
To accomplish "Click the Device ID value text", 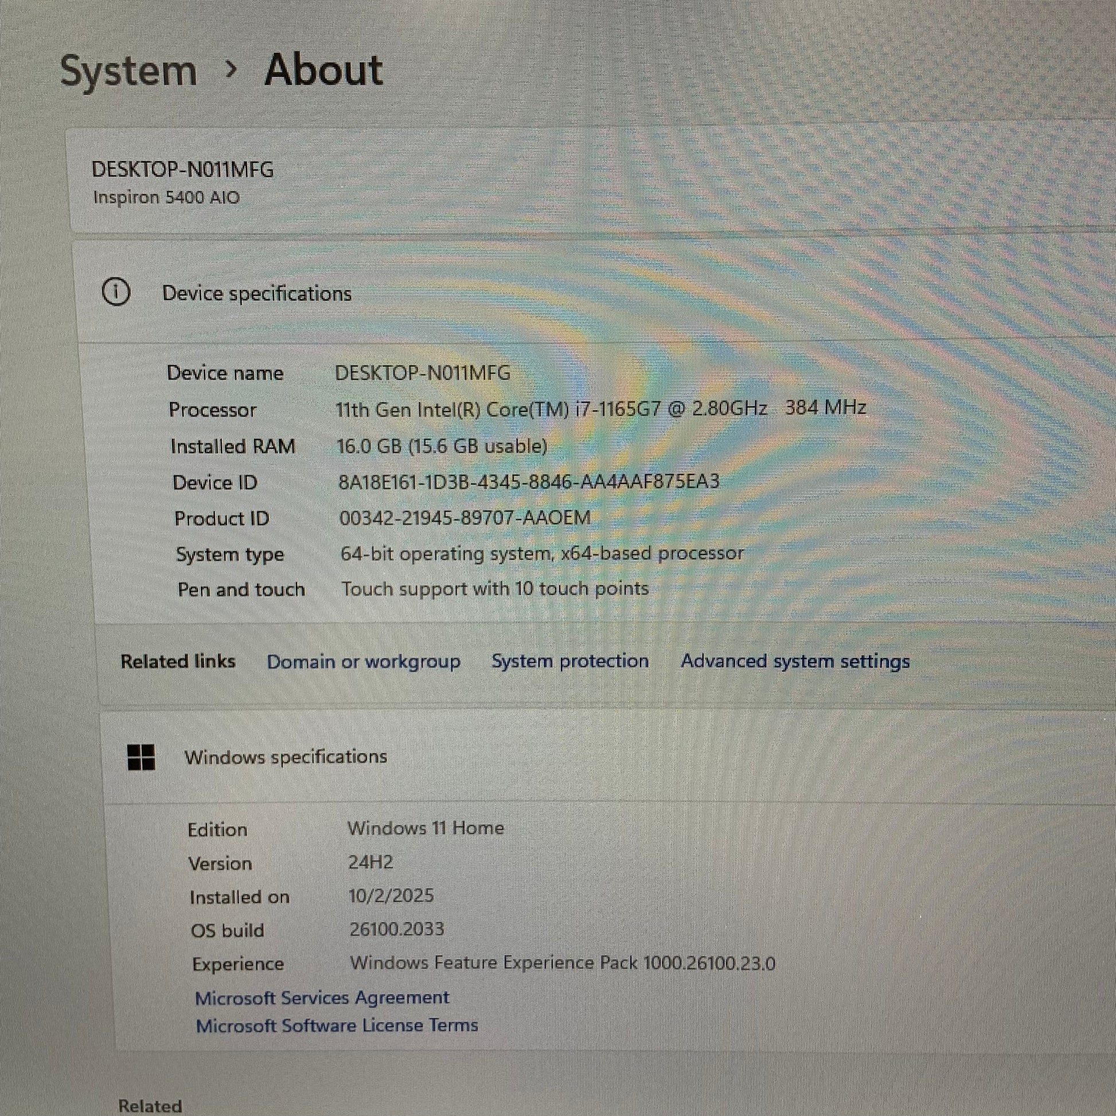I will click(x=529, y=481).
